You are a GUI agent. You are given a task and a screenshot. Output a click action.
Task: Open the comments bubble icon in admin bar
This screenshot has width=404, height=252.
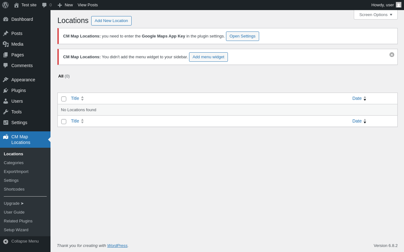(45, 5)
